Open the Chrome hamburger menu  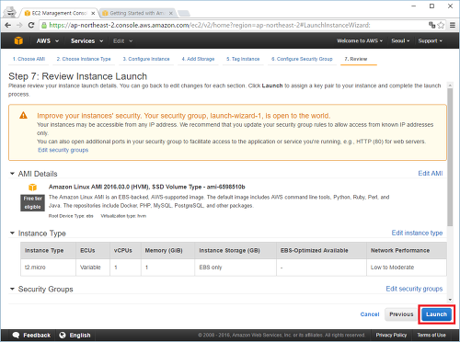pos(453,25)
